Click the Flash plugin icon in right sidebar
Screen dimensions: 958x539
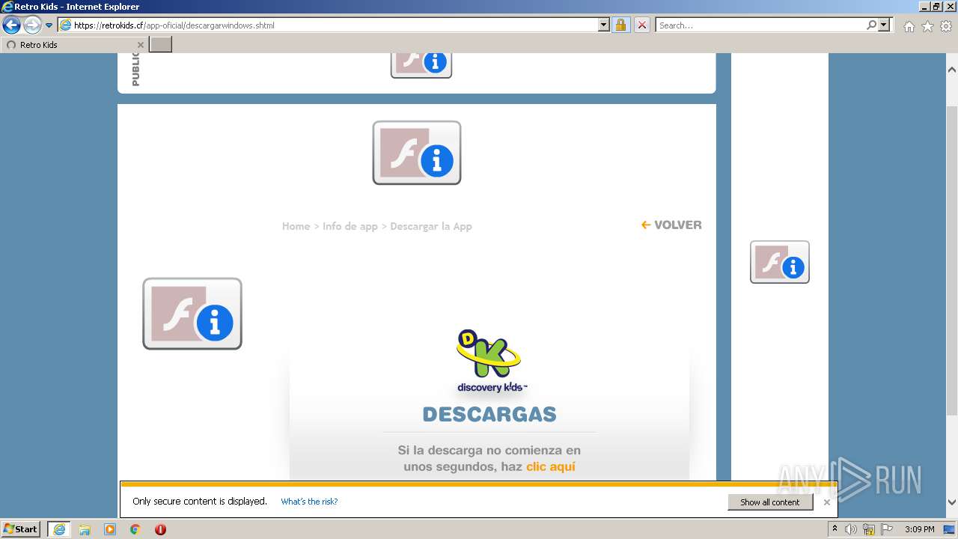pyautogui.click(x=780, y=262)
